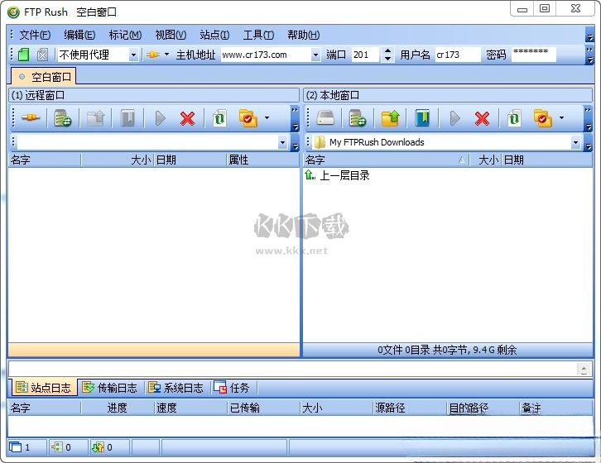Click remote 大小 column header

(x=118, y=160)
